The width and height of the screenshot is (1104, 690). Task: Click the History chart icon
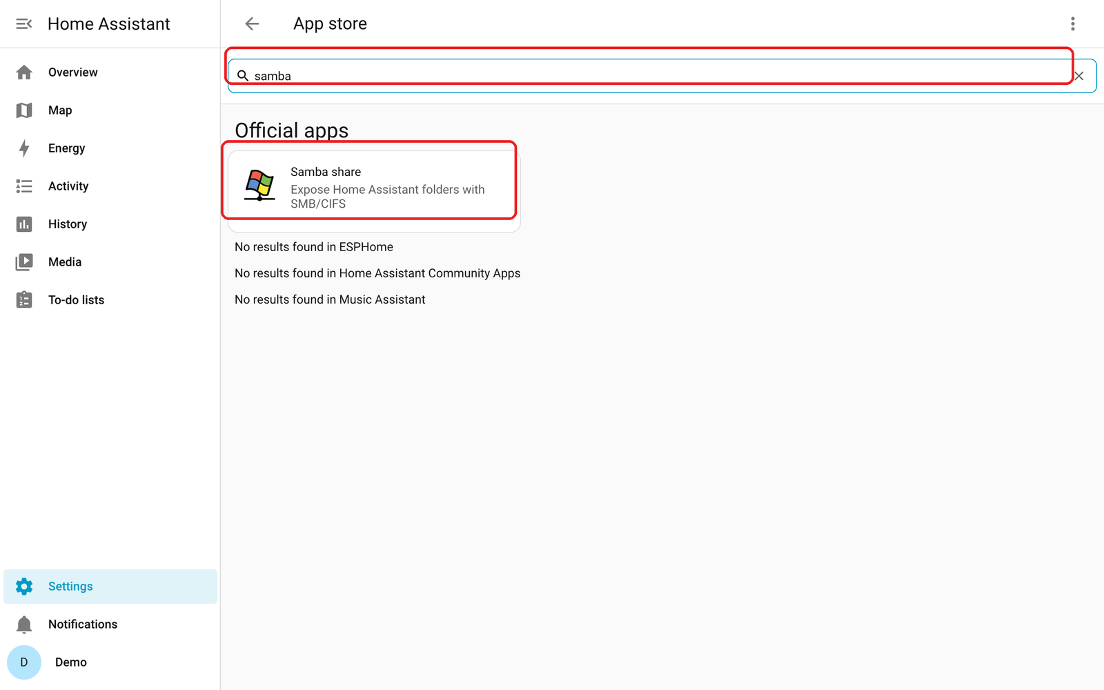coord(24,224)
